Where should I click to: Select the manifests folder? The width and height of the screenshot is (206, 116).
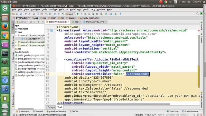point(22,29)
